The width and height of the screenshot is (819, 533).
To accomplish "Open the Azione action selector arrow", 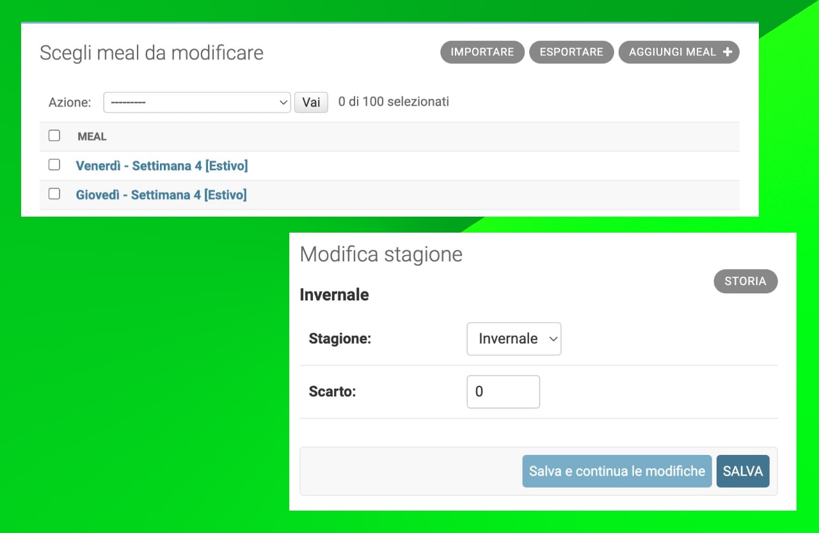I will pos(283,102).
